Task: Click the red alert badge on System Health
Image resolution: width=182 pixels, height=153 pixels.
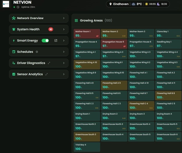Action: [x=51, y=29]
